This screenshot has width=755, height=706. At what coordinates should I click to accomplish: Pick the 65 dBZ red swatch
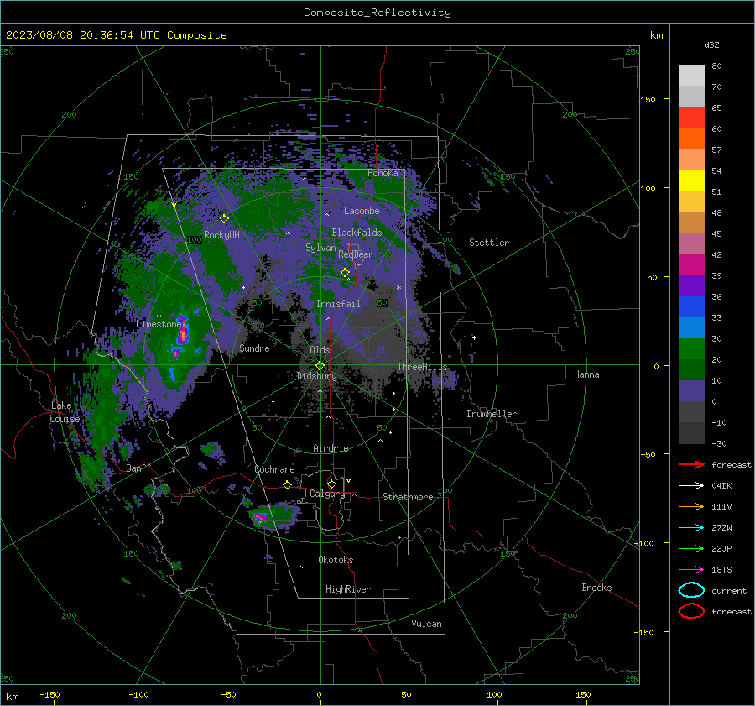tap(691, 118)
